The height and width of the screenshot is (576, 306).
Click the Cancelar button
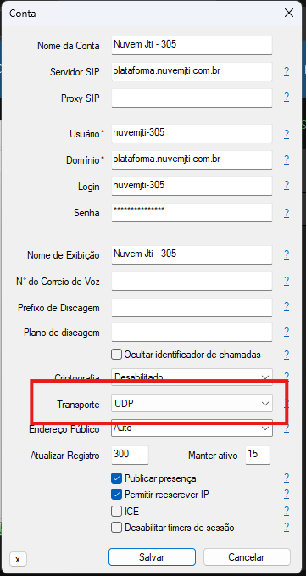tap(247, 556)
